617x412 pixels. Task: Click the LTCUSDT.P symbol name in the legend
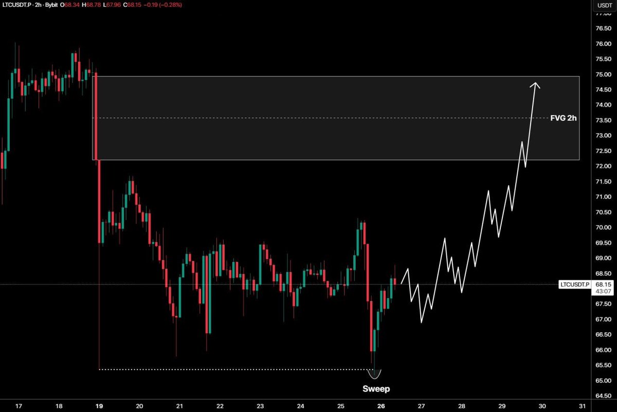click(x=17, y=5)
